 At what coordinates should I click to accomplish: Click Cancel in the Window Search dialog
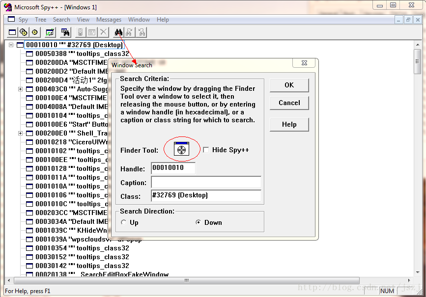click(x=289, y=103)
